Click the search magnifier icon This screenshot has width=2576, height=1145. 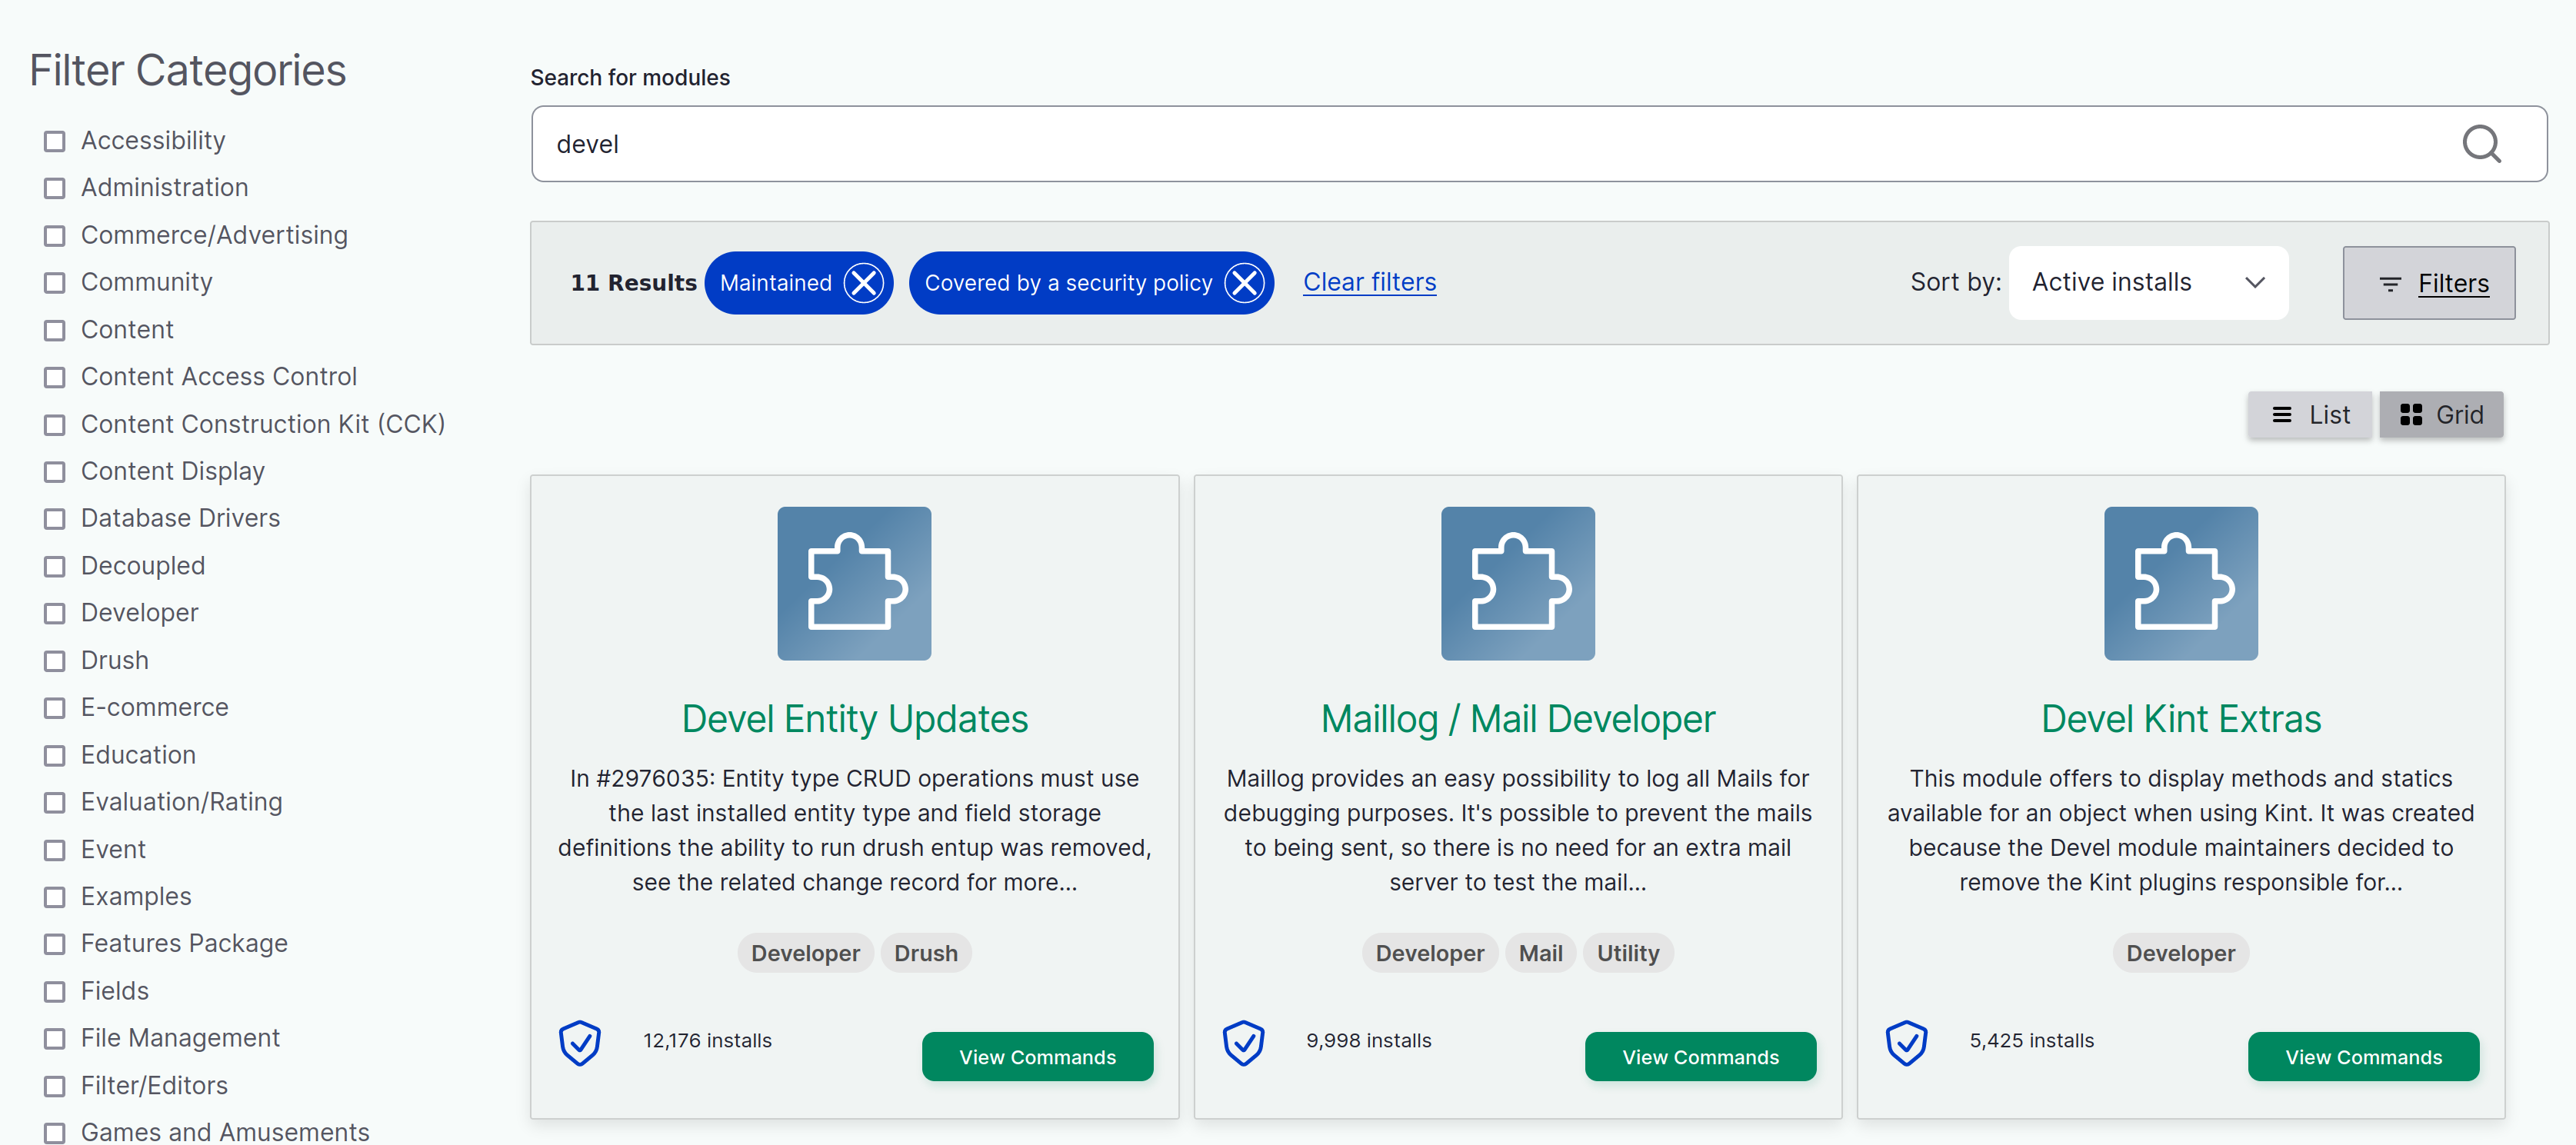tap(2481, 144)
